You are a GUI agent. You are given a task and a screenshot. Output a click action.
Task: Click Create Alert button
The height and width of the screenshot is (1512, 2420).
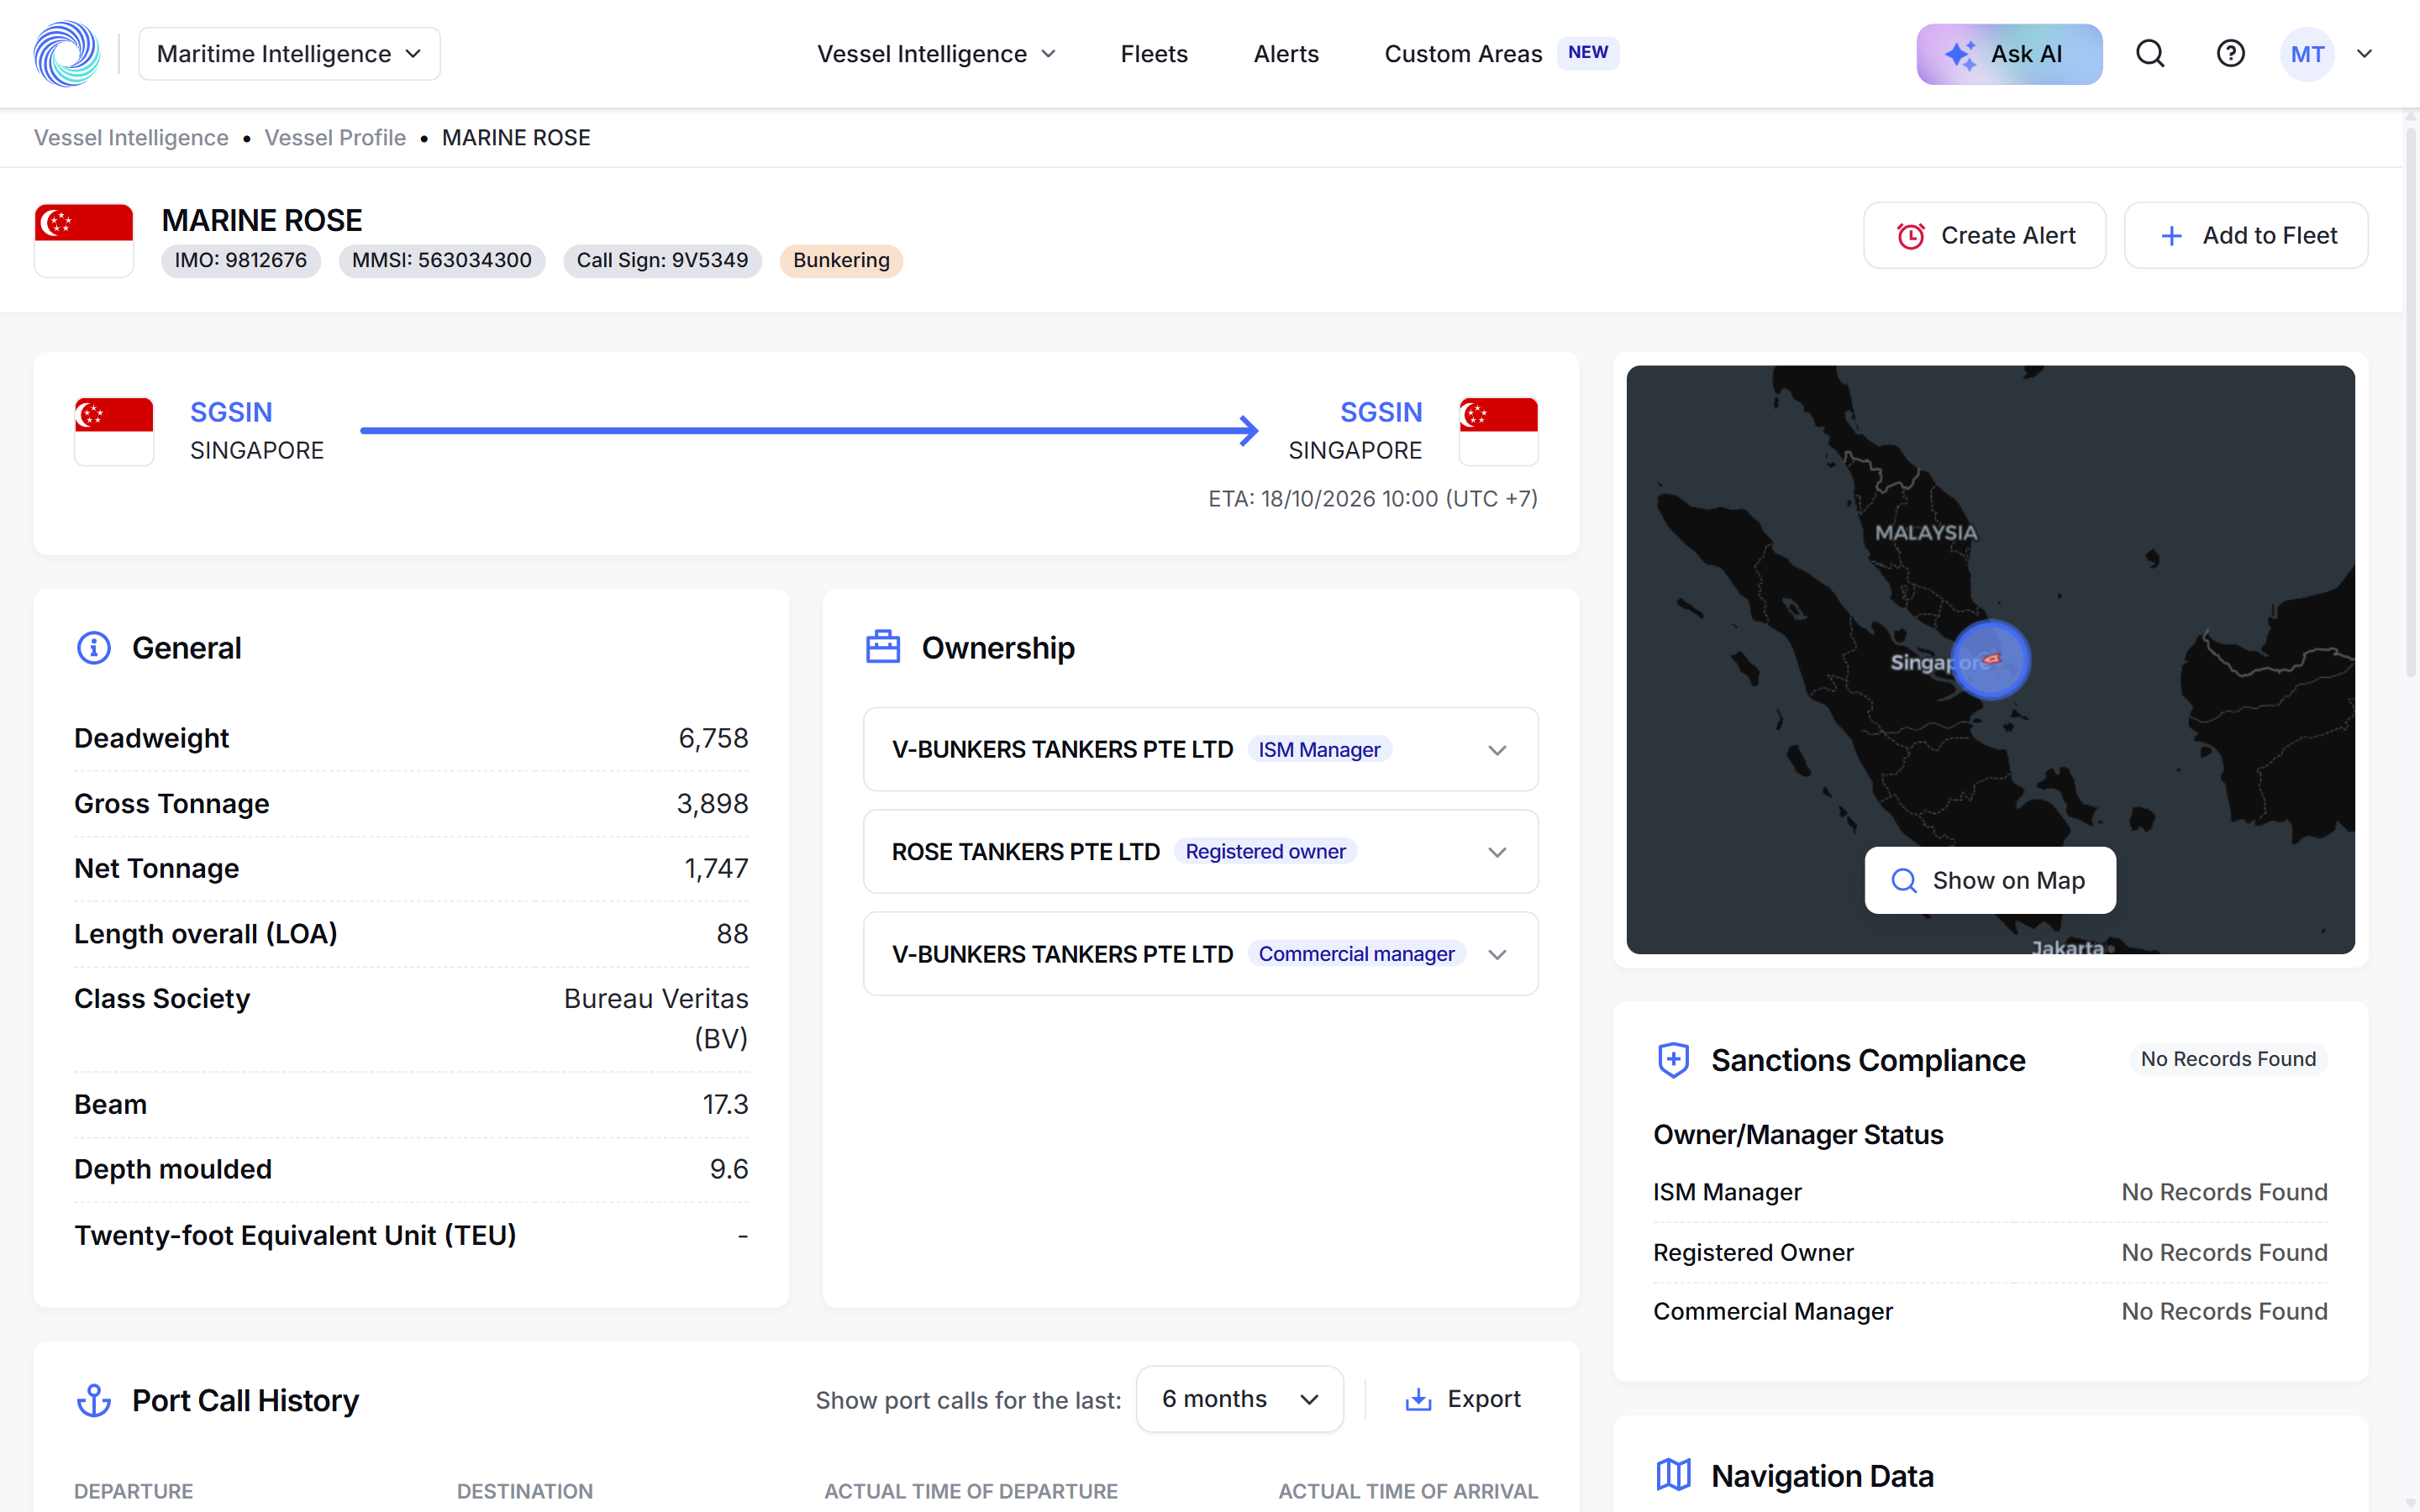[x=1984, y=235]
